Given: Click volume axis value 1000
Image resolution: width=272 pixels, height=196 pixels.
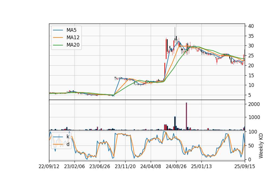Looking at the screenshot, I should click(254, 117).
